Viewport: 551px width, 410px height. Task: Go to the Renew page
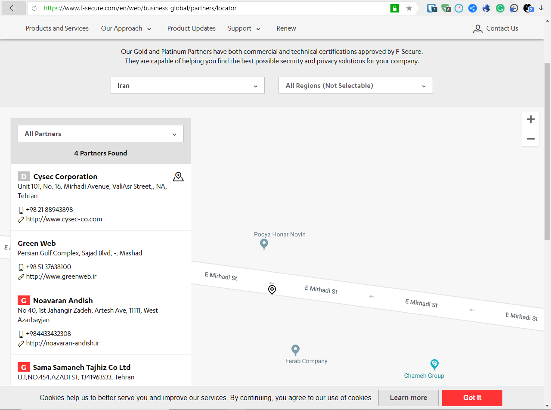pyautogui.click(x=286, y=28)
